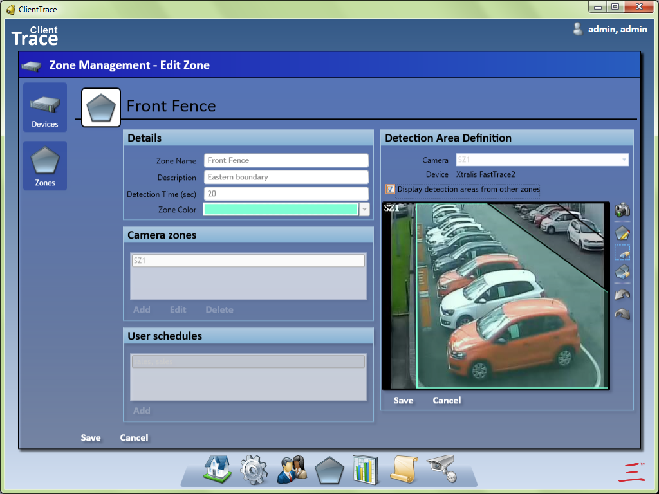Screen dimensions: 659x494
Task: Open the bar chart reports icon
Action: (x=366, y=470)
